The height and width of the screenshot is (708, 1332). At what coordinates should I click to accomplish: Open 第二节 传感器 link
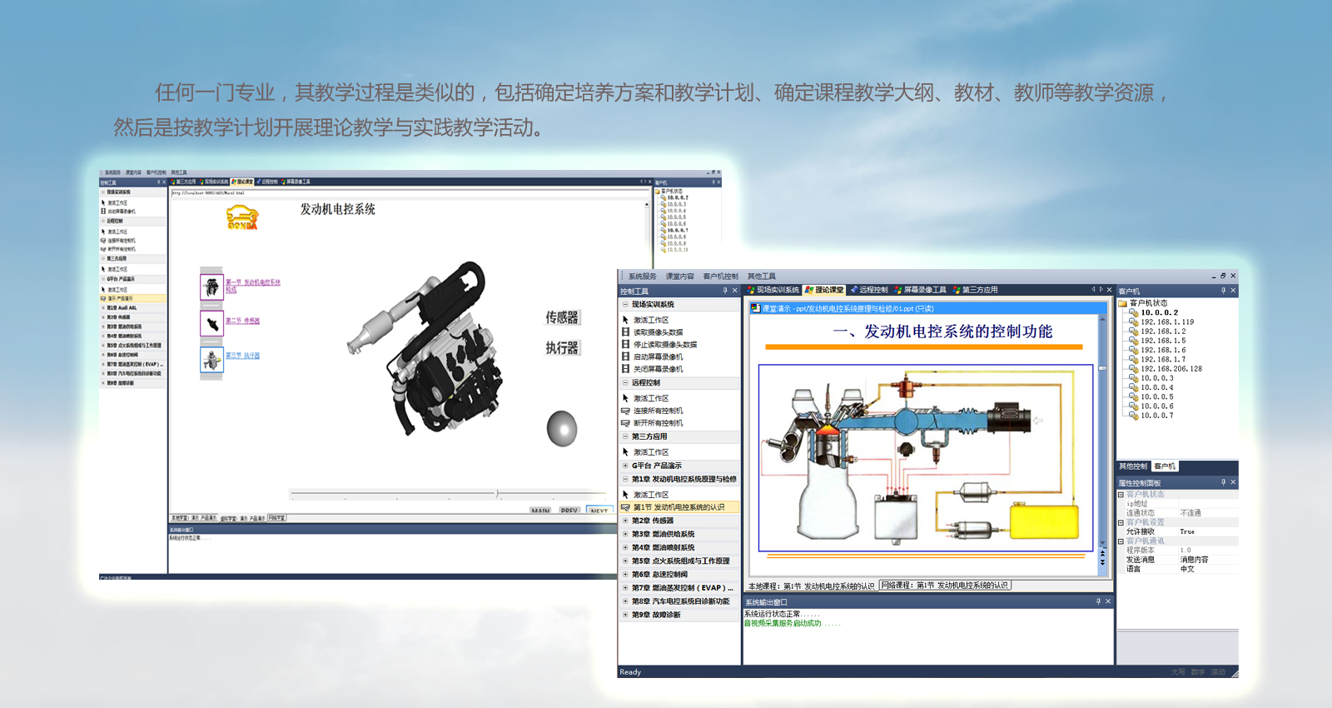pos(242,321)
